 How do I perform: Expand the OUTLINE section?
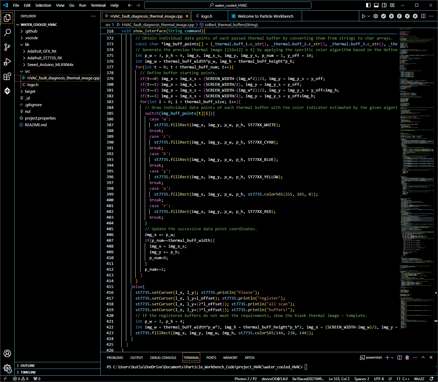point(28,366)
